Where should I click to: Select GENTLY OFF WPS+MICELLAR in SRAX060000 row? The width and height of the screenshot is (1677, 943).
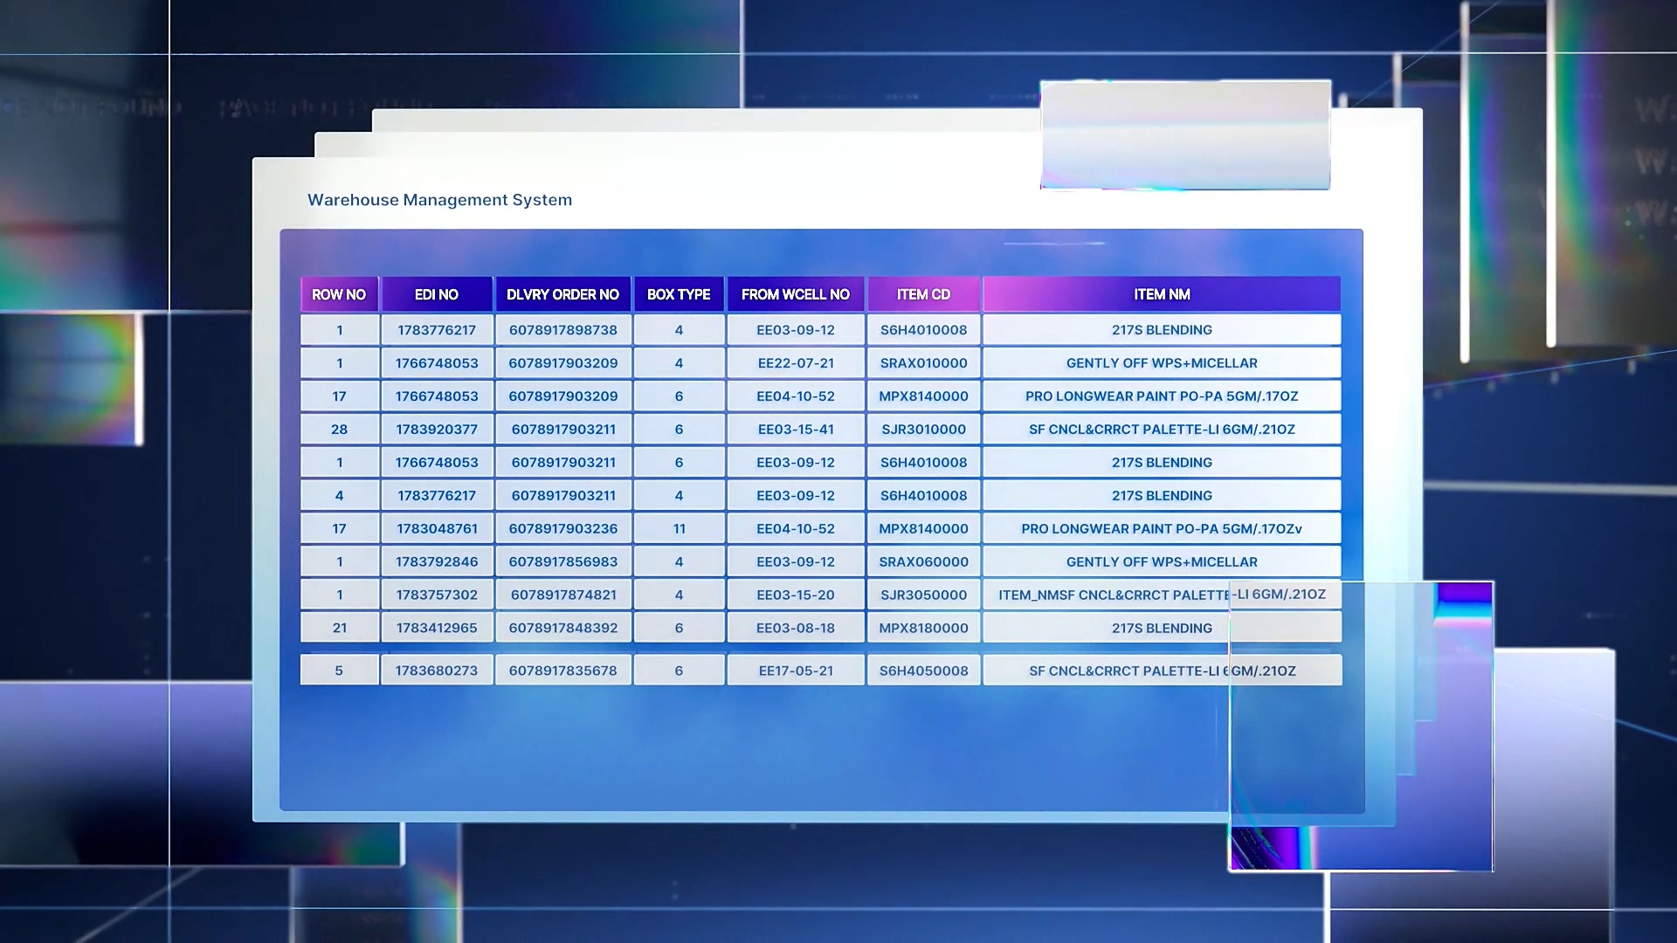point(1162,562)
